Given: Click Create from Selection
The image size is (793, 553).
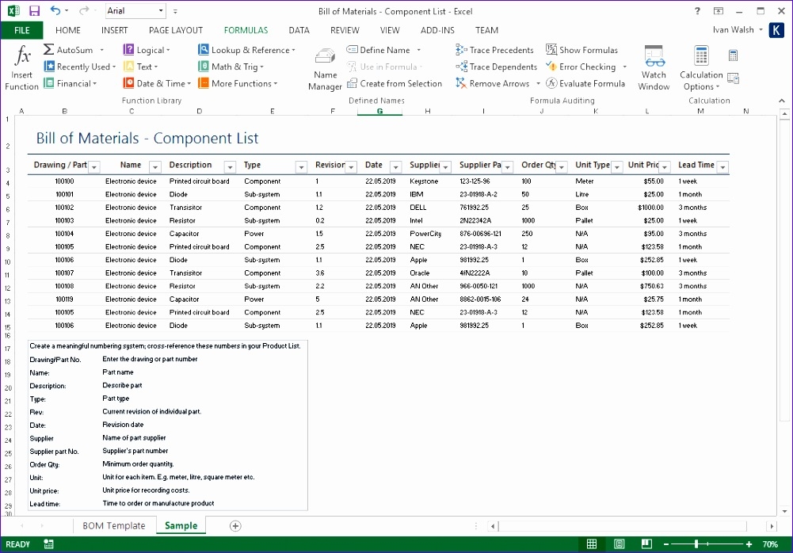Looking at the screenshot, I should (x=395, y=83).
